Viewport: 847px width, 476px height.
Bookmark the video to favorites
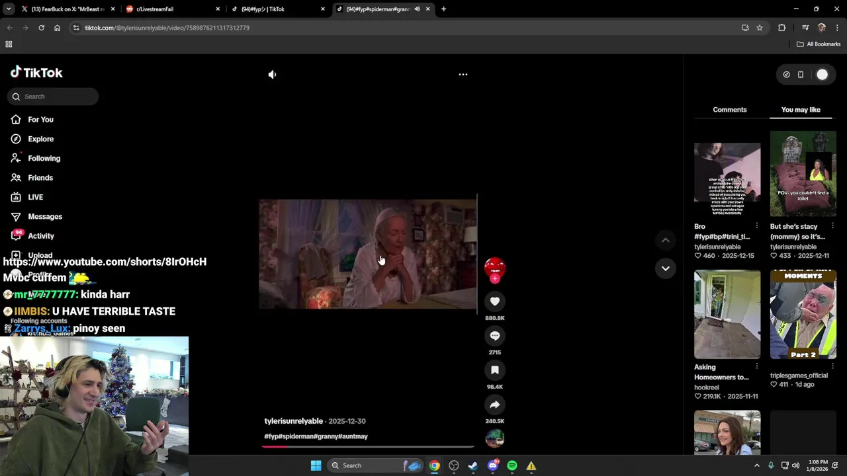pyautogui.click(x=494, y=370)
